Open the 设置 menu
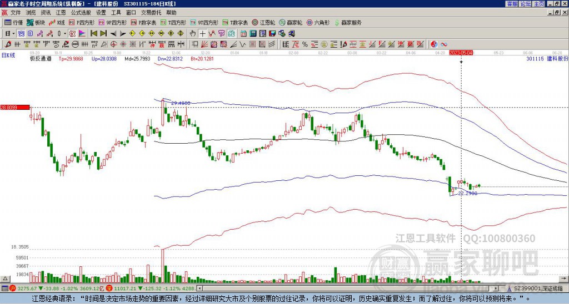This screenshot has height=304, width=569. coord(101,13)
